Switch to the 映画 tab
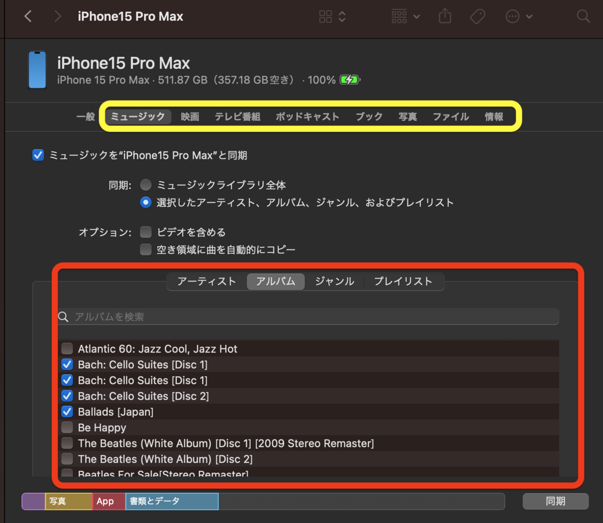 tap(190, 117)
